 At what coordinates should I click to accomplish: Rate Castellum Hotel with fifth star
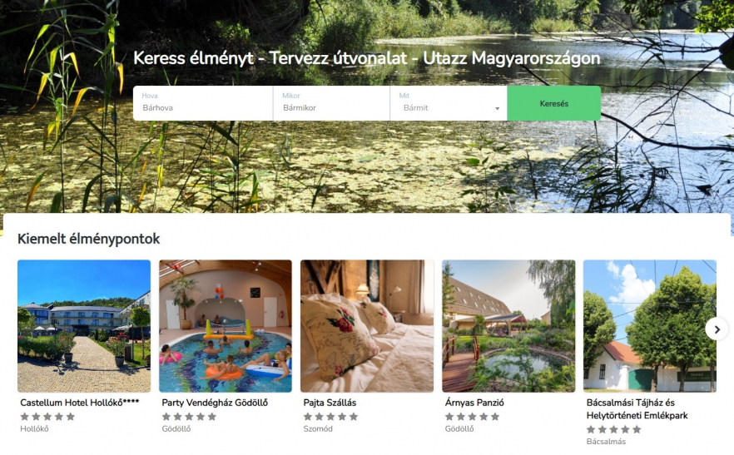[x=70, y=417]
